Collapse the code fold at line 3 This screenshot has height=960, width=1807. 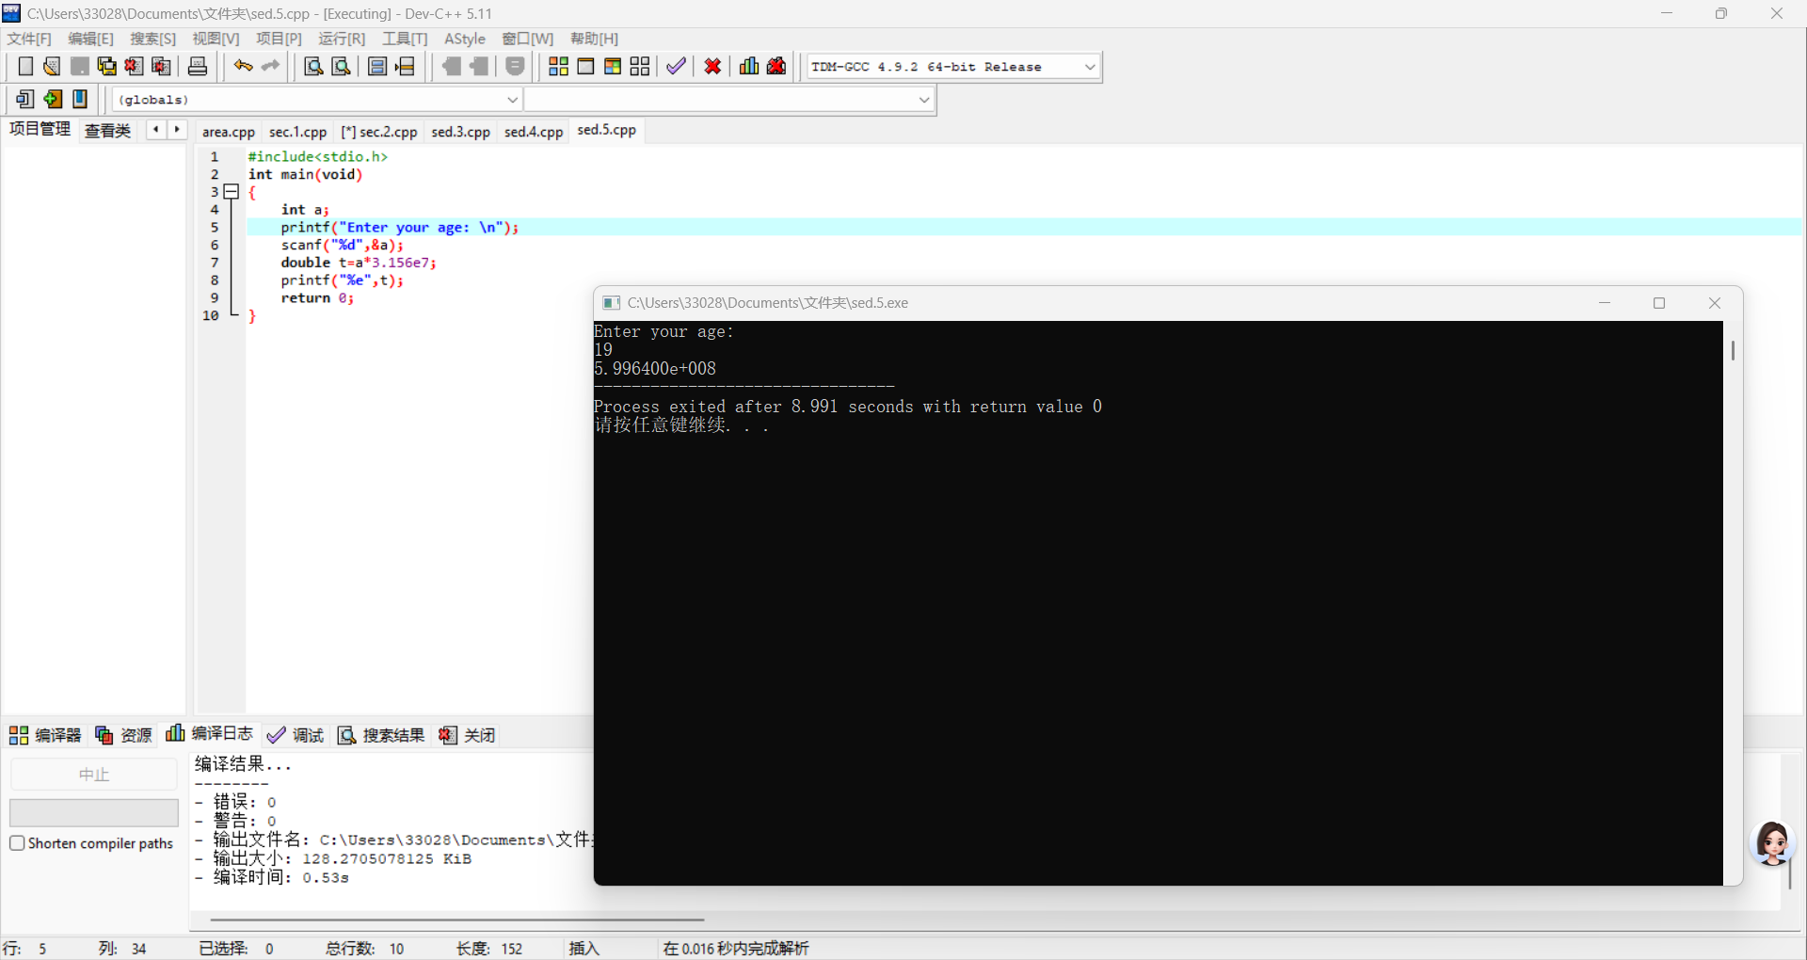[232, 192]
